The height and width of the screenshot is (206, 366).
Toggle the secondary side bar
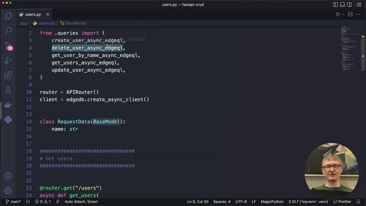(349, 5)
